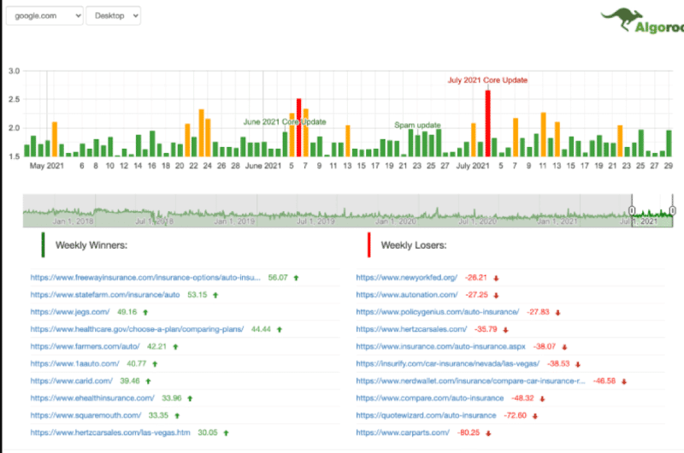This screenshot has width=684, height=453.
Task: Open the ehealthinsurance.com link
Action: (x=92, y=398)
